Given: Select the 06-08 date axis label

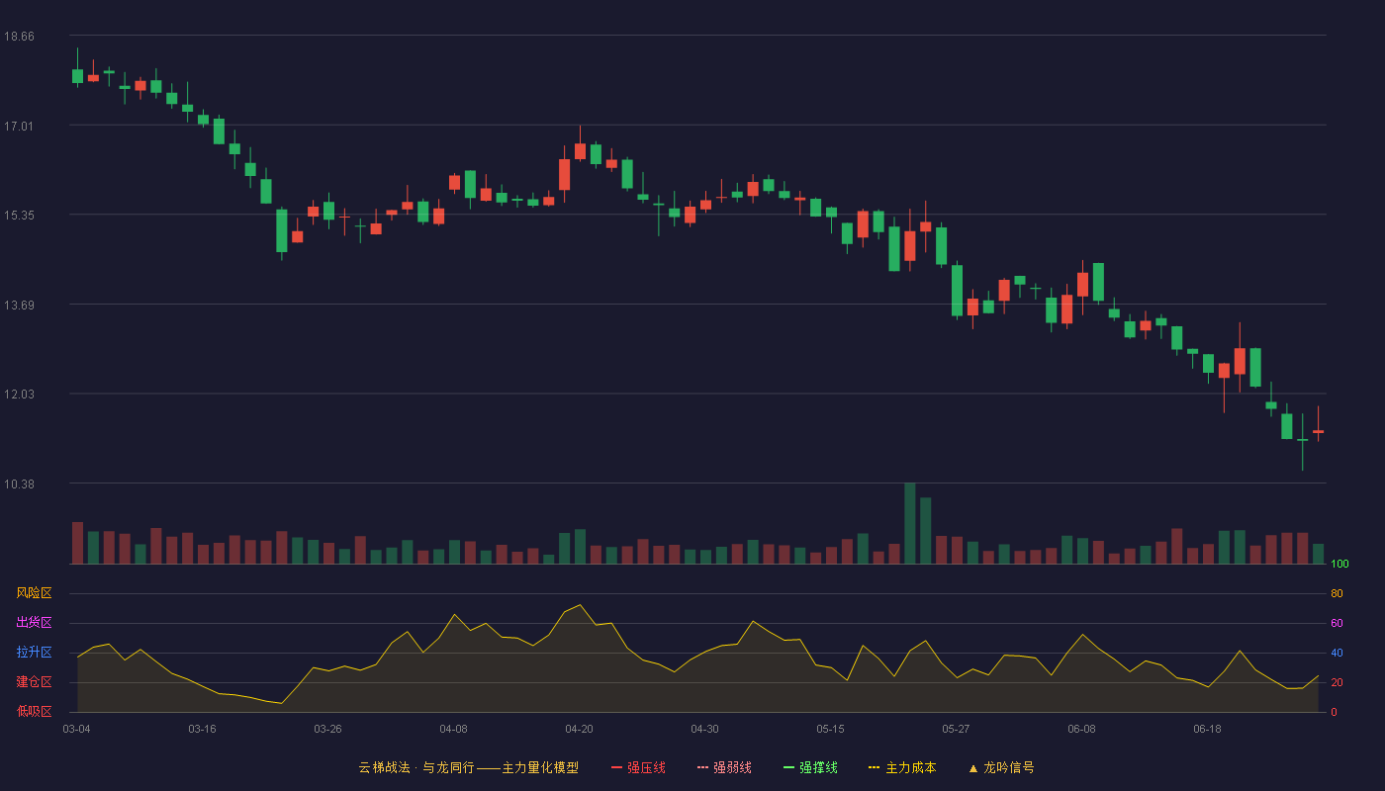Looking at the screenshot, I should (1082, 729).
